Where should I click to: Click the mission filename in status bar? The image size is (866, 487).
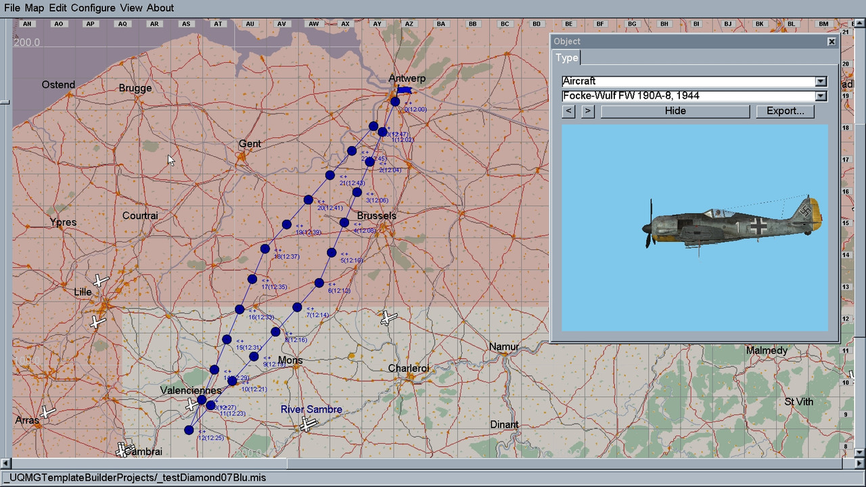click(x=134, y=478)
